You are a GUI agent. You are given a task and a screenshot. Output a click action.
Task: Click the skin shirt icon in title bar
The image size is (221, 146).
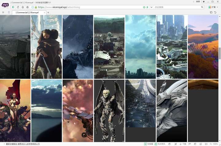pos(204,2)
